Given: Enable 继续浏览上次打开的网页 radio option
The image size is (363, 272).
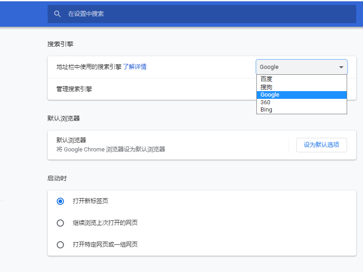Looking at the screenshot, I should click(60, 223).
